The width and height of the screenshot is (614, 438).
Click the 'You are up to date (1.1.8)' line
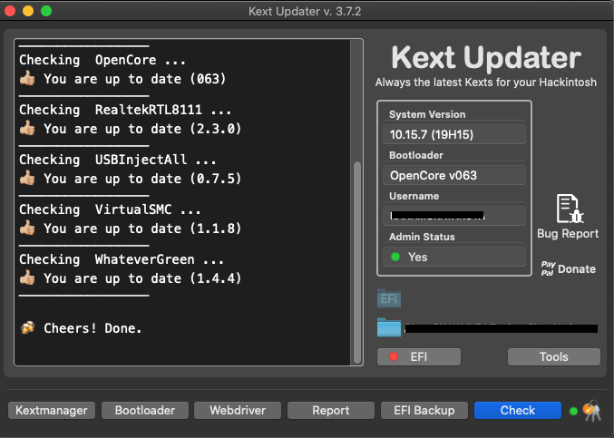(142, 229)
